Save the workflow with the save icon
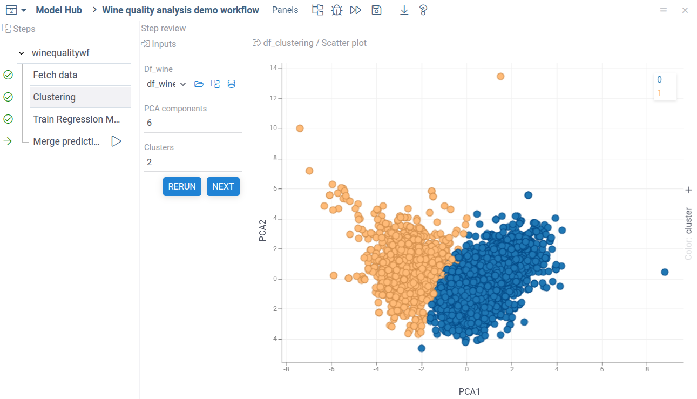 tap(376, 10)
